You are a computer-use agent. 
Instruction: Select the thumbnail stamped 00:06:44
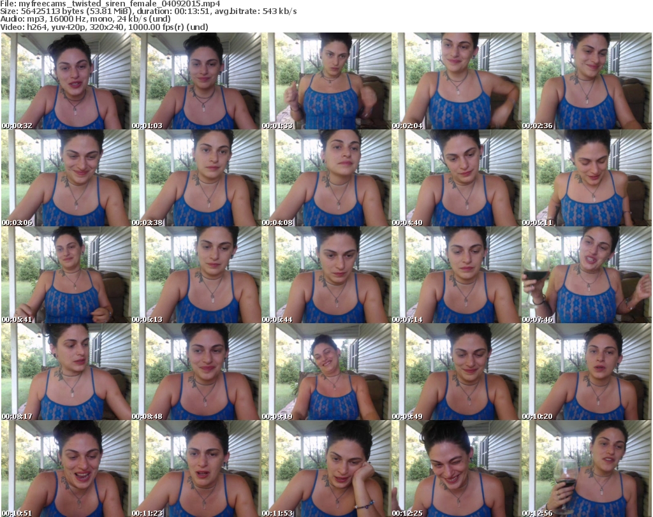[326, 275]
